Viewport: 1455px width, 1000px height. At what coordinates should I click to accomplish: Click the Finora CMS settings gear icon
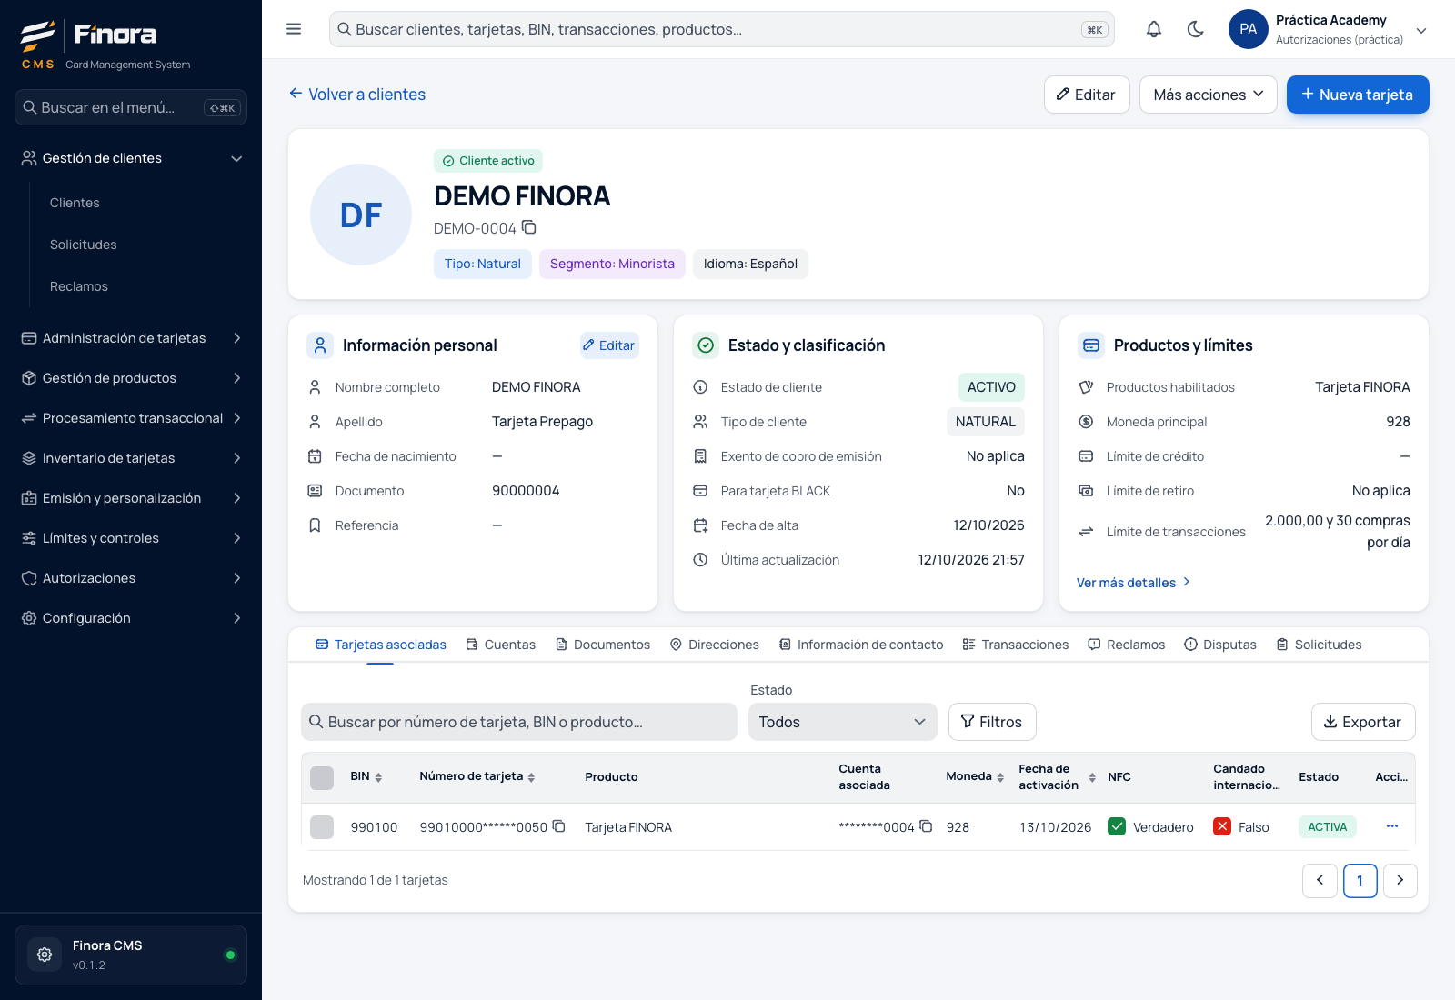pos(45,955)
